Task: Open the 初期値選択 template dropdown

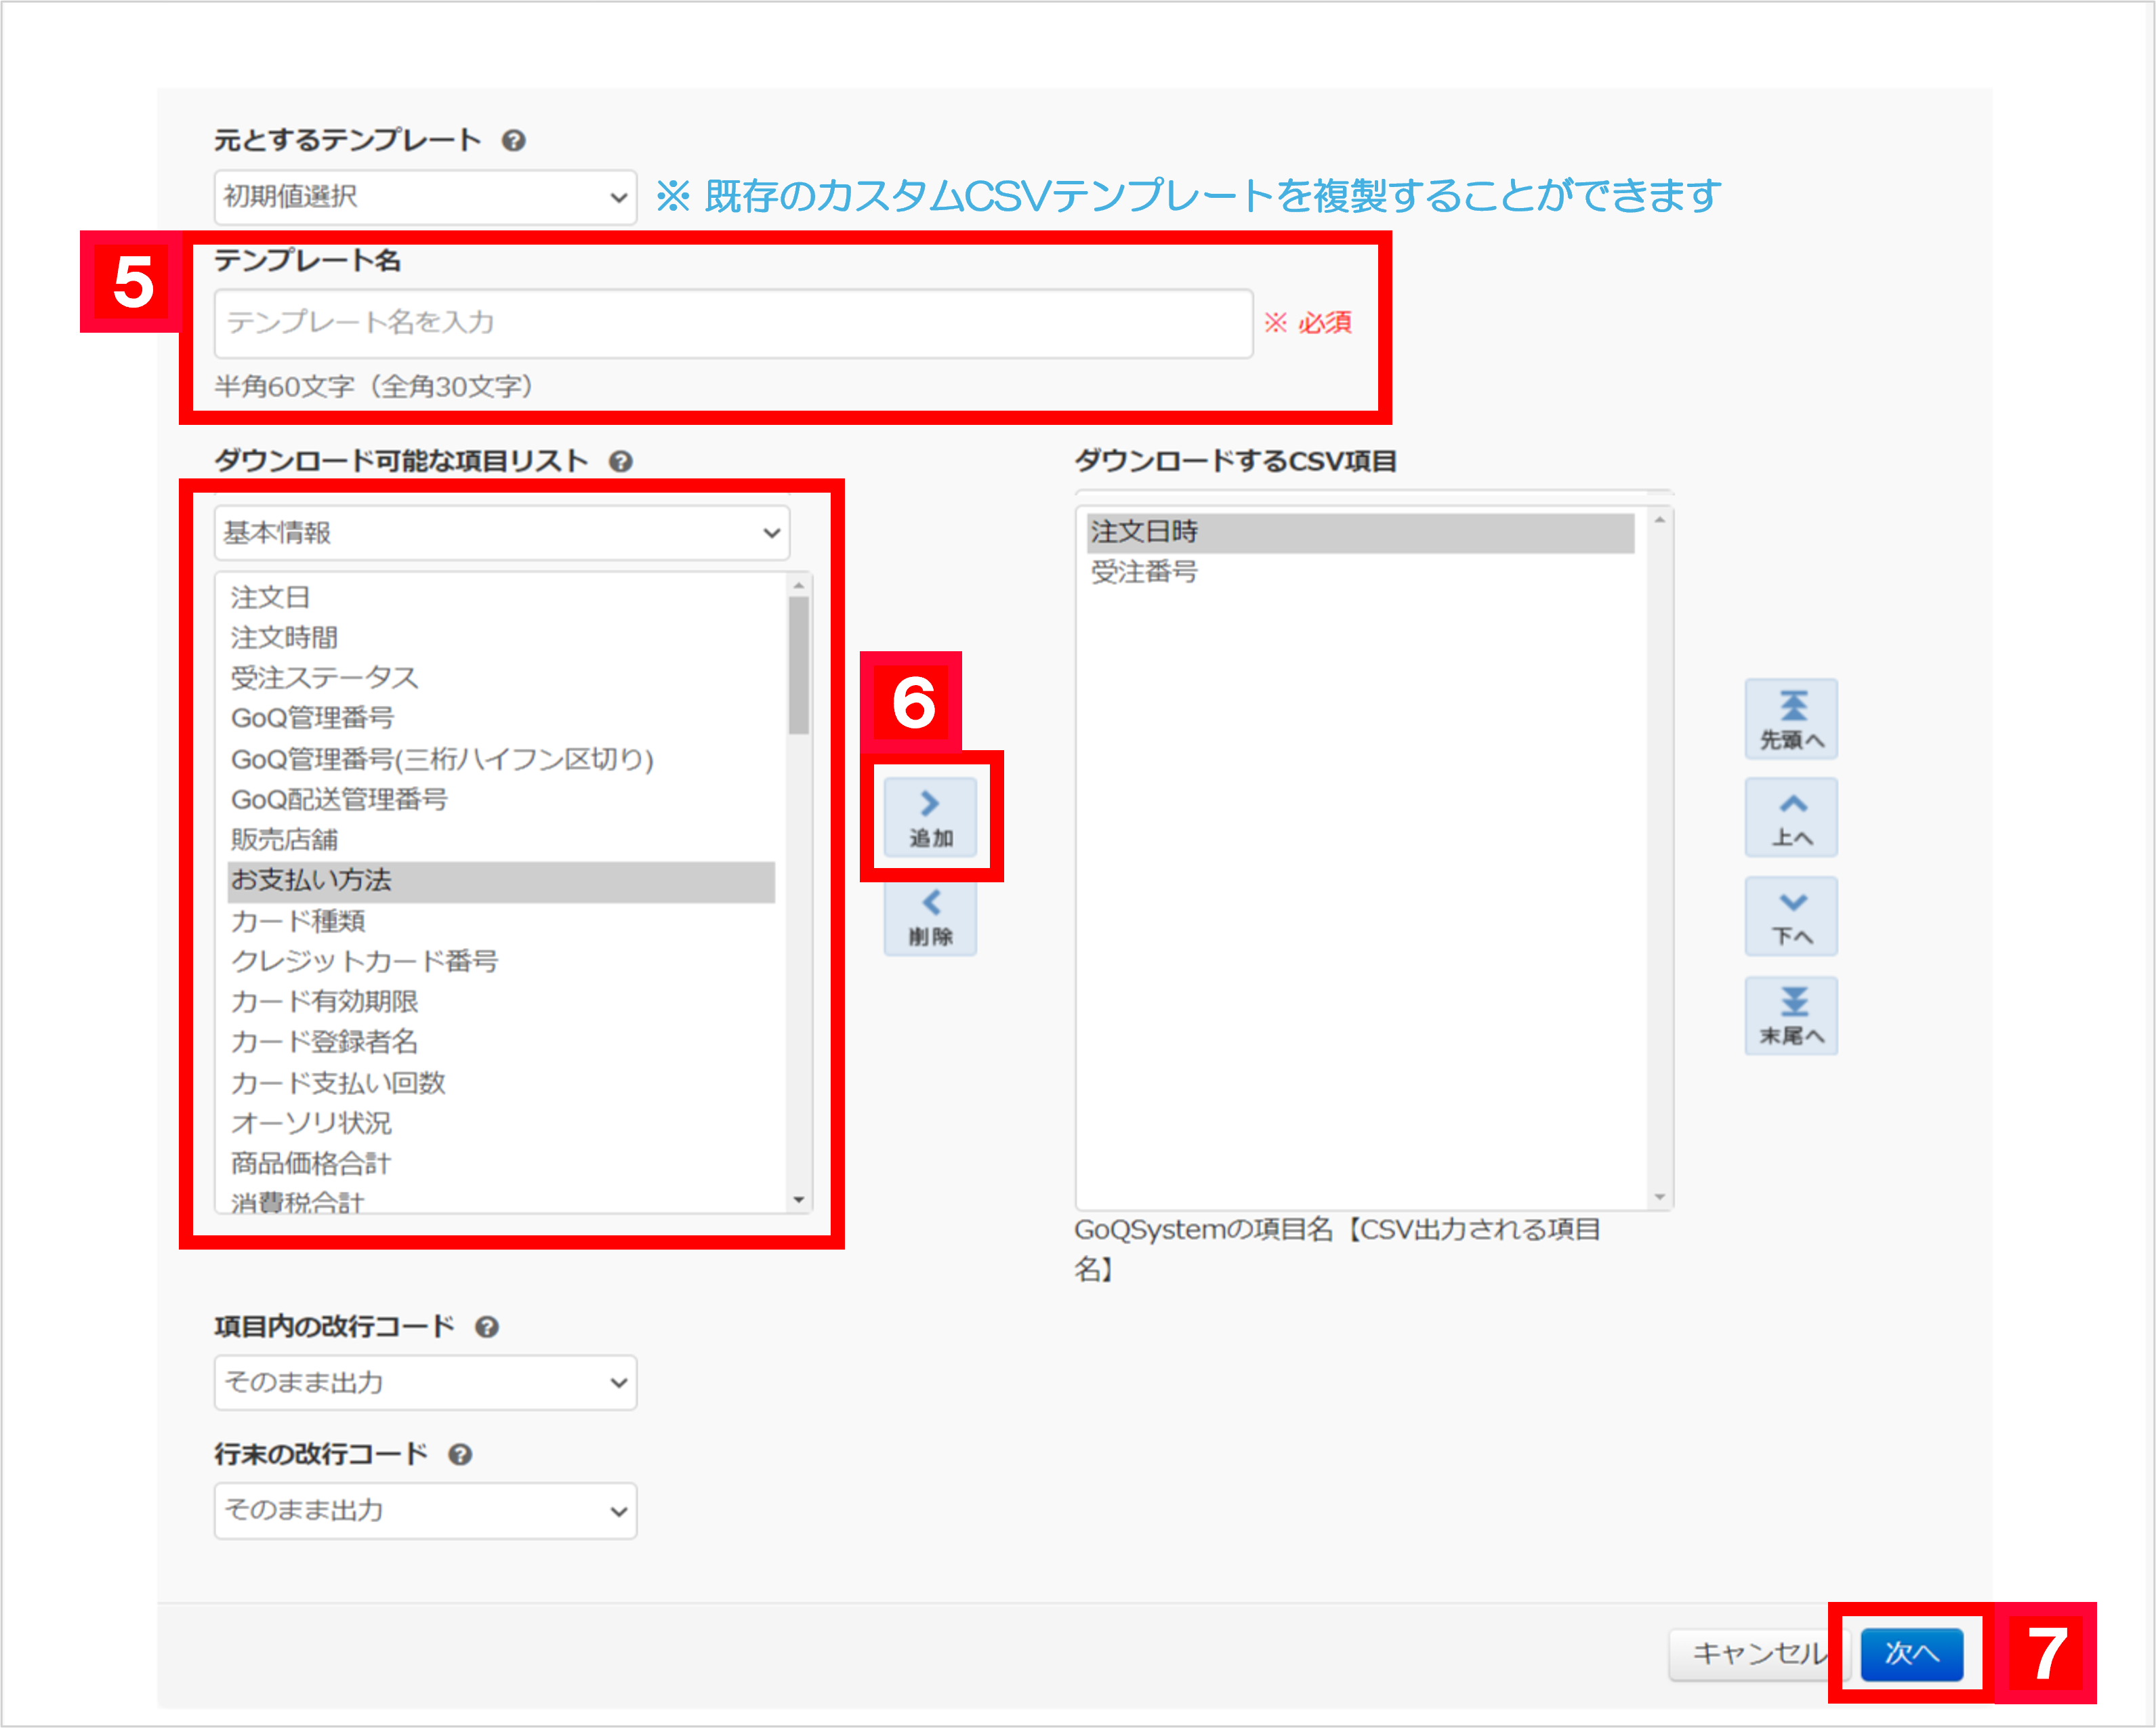Action: pos(425,197)
